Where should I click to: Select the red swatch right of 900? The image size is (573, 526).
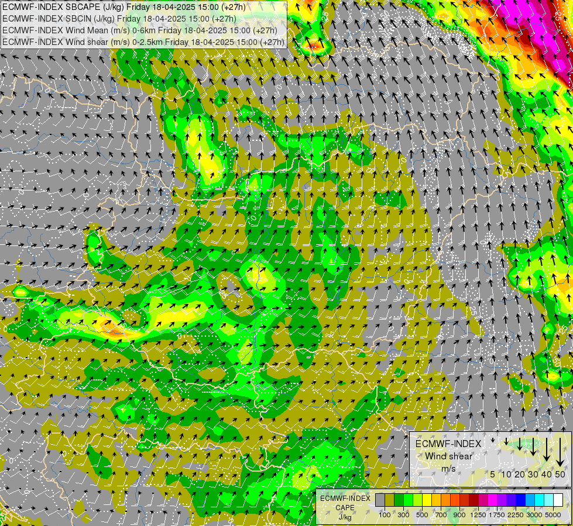[x=465, y=500]
